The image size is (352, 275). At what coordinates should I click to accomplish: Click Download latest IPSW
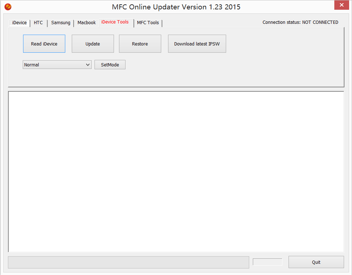(x=197, y=44)
